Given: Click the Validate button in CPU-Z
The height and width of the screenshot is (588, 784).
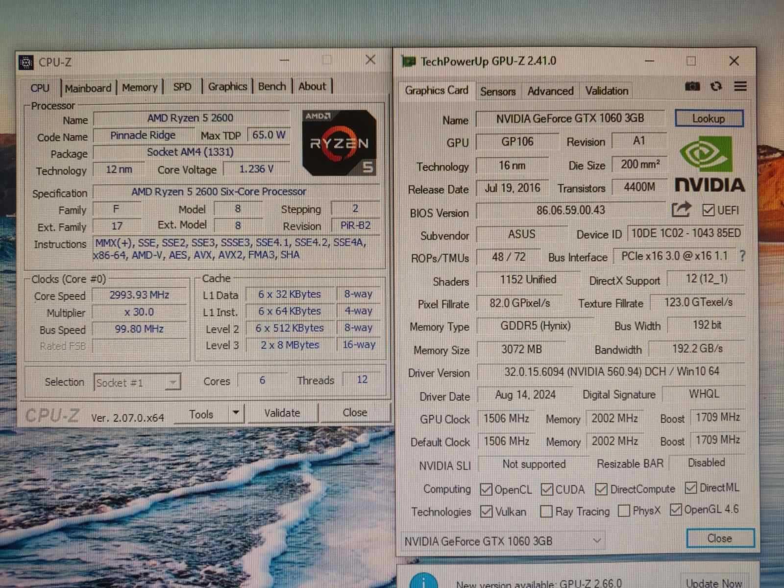Looking at the screenshot, I should (282, 413).
